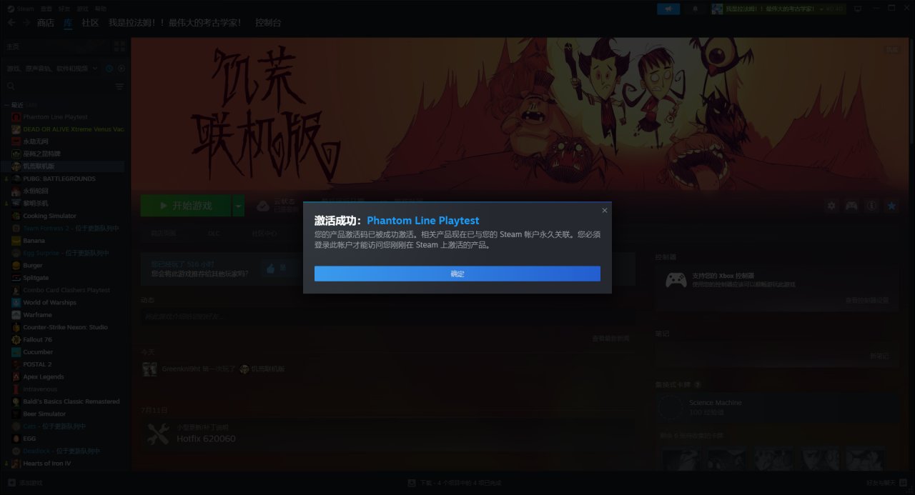Open the 社区 community tab
Screen dimensions: 915x495
90,23
